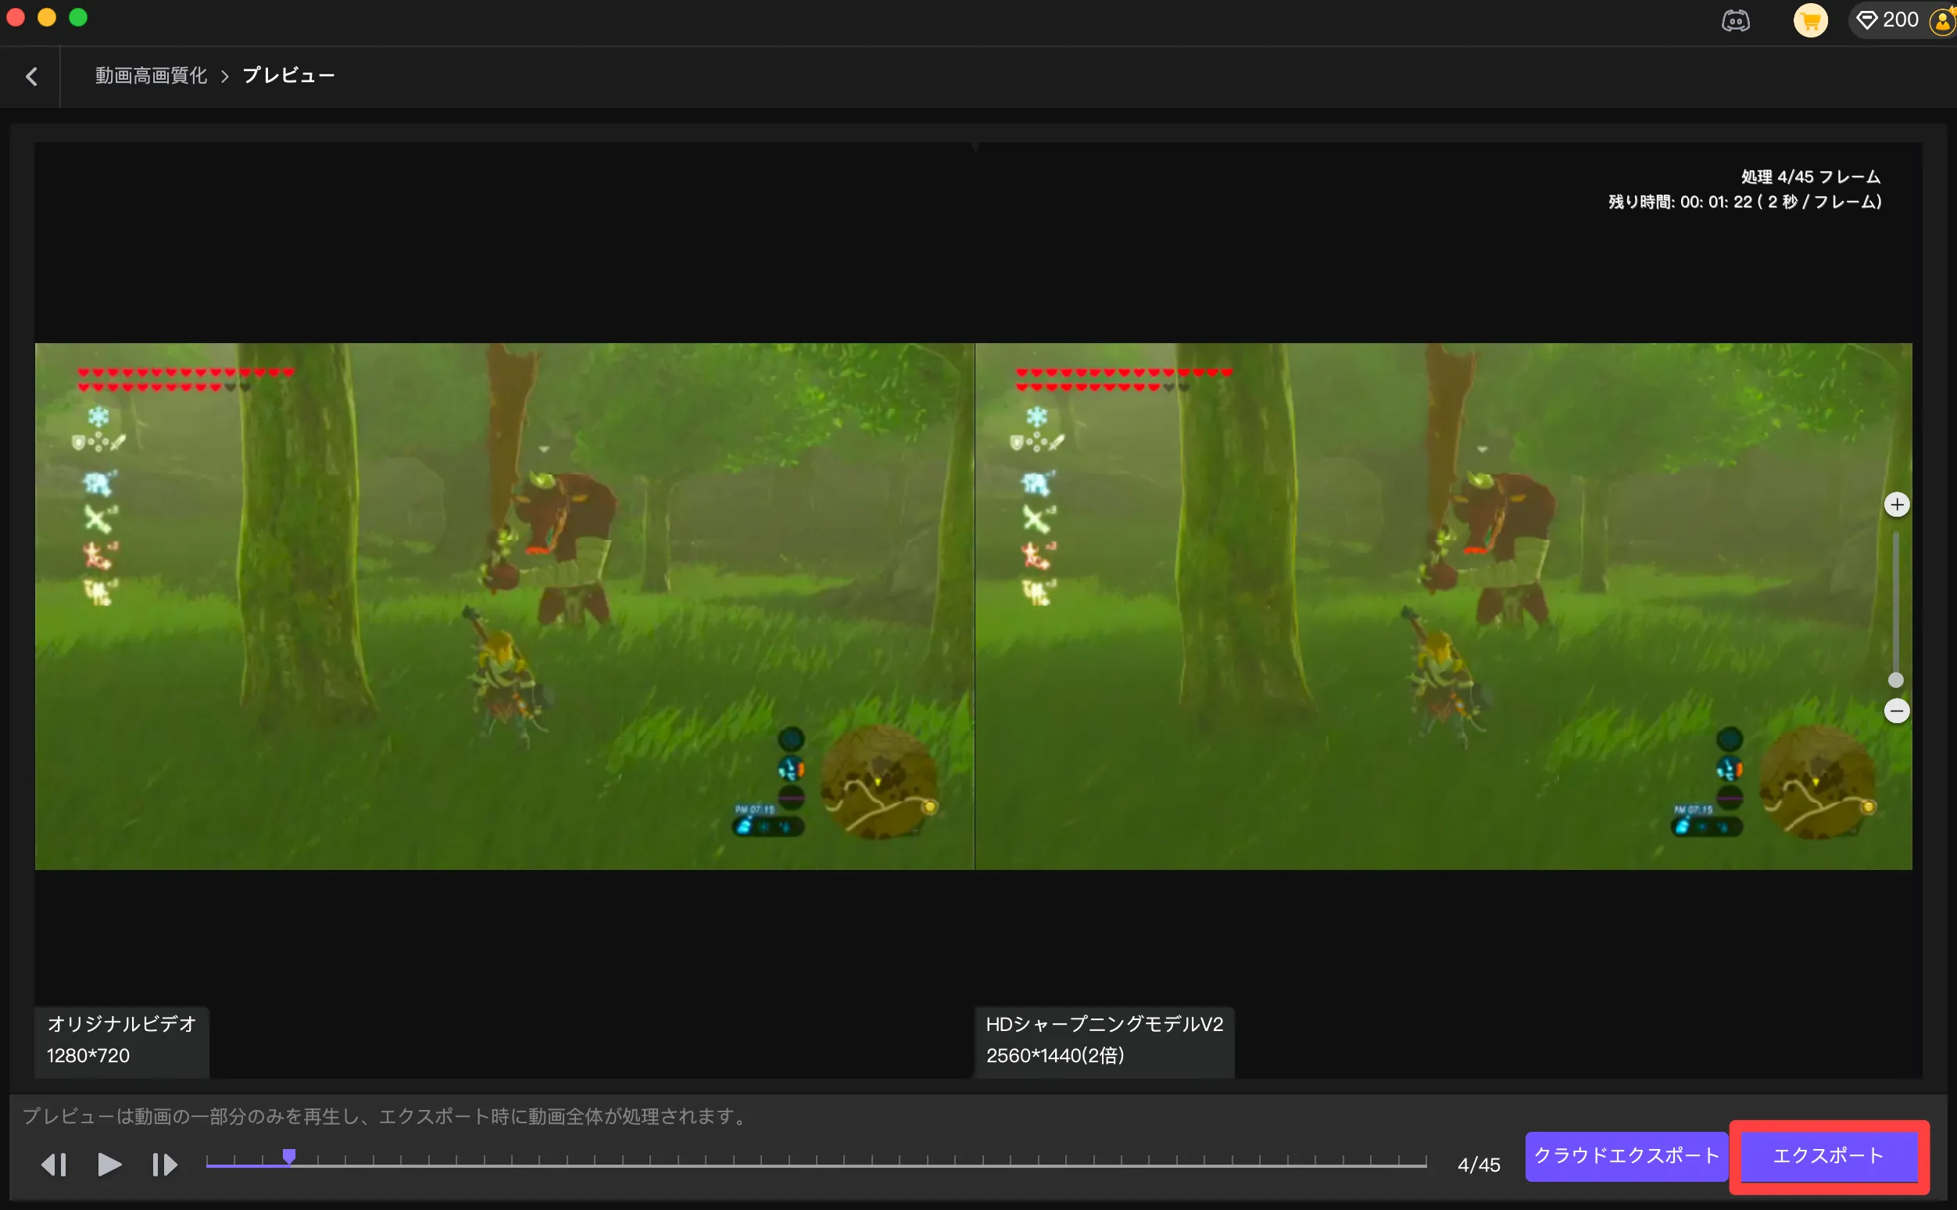
Task: Open the orange shopping cart store icon
Action: click(1811, 20)
